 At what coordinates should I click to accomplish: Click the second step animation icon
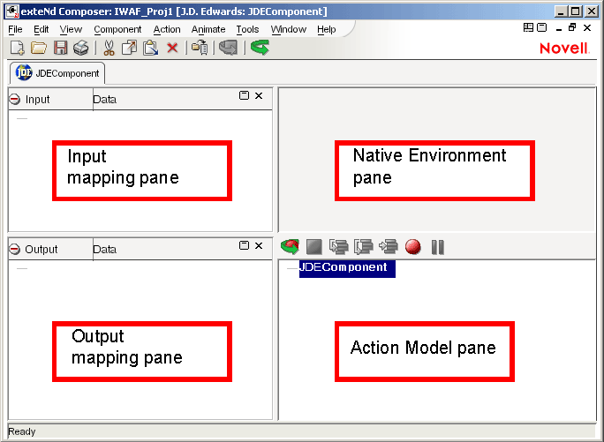363,247
